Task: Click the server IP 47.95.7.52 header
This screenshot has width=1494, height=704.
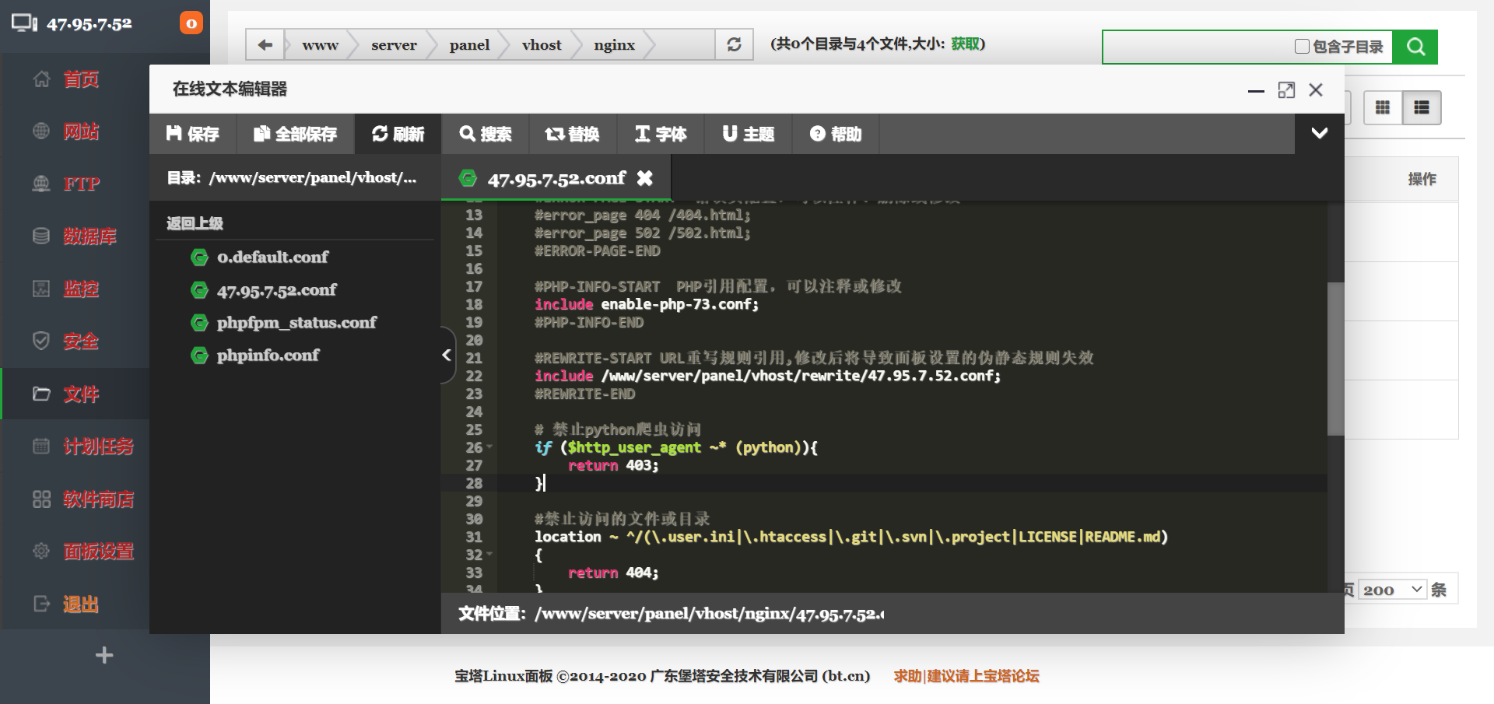Action: click(89, 24)
